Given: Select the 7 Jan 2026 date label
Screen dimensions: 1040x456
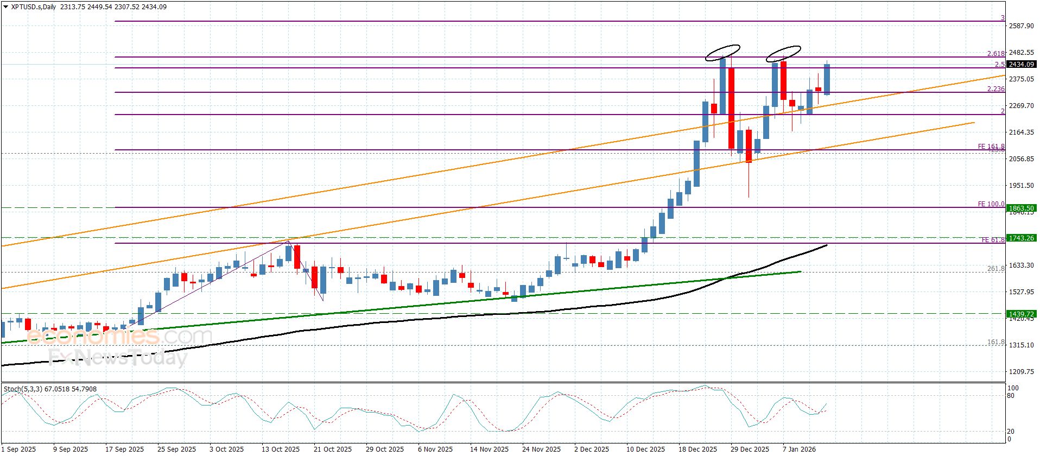Looking at the screenshot, I should (x=798, y=449).
